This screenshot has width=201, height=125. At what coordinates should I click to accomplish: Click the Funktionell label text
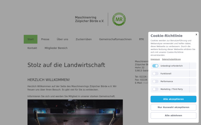pyautogui.click(x=166, y=74)
